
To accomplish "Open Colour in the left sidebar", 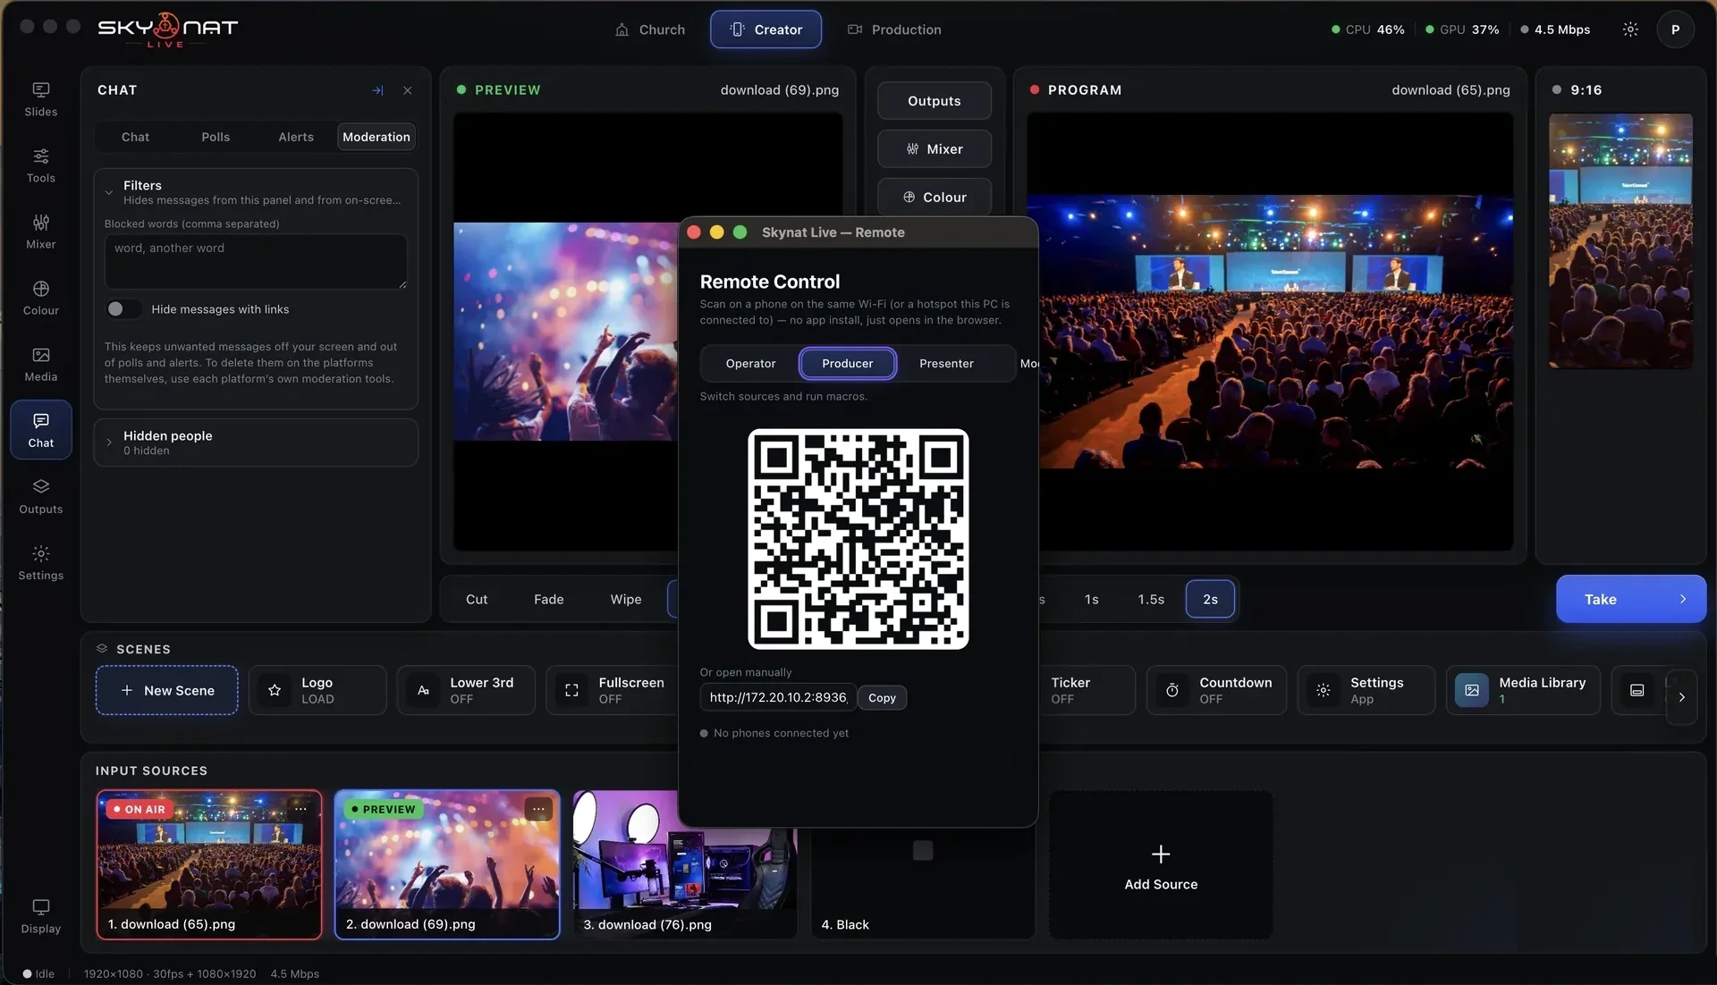I will tap(41, 298).
